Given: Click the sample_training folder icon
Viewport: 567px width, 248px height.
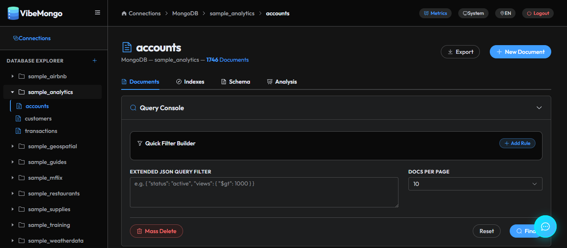Looking at the screenshot, I should click(x=22, y=225).
